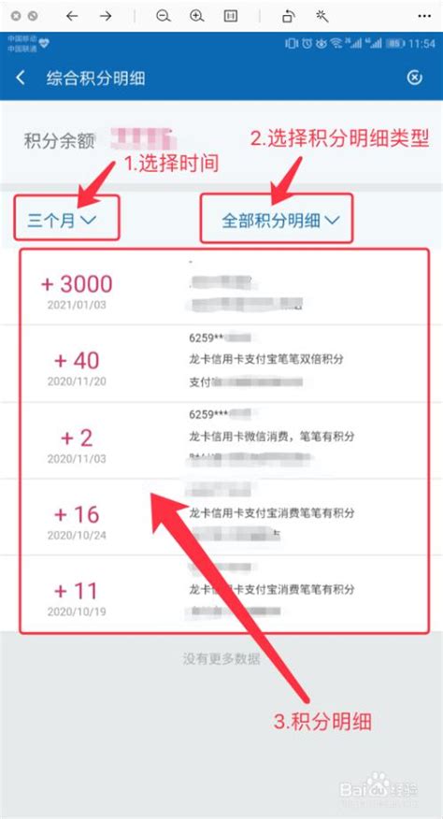
Task: Click the actual-size 1:1 view icon
Action: 231,16
